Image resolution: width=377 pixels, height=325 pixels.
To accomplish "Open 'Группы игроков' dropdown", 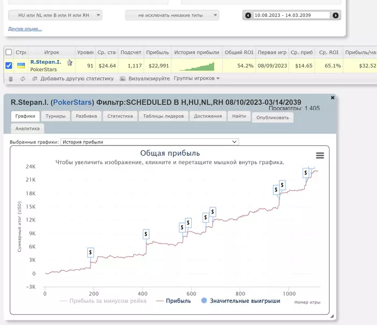I will click(197, 78).
